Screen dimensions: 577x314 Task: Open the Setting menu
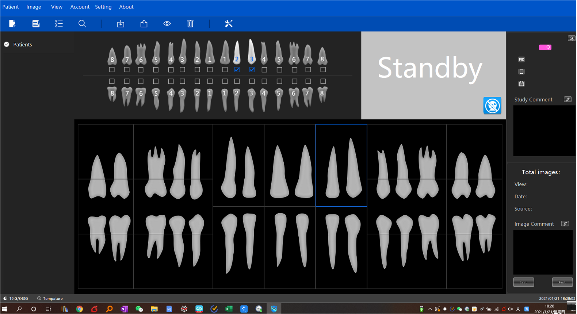[x=103, y=7]
